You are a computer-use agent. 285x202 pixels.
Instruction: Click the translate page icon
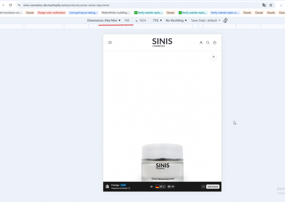[x=264, y=5]
